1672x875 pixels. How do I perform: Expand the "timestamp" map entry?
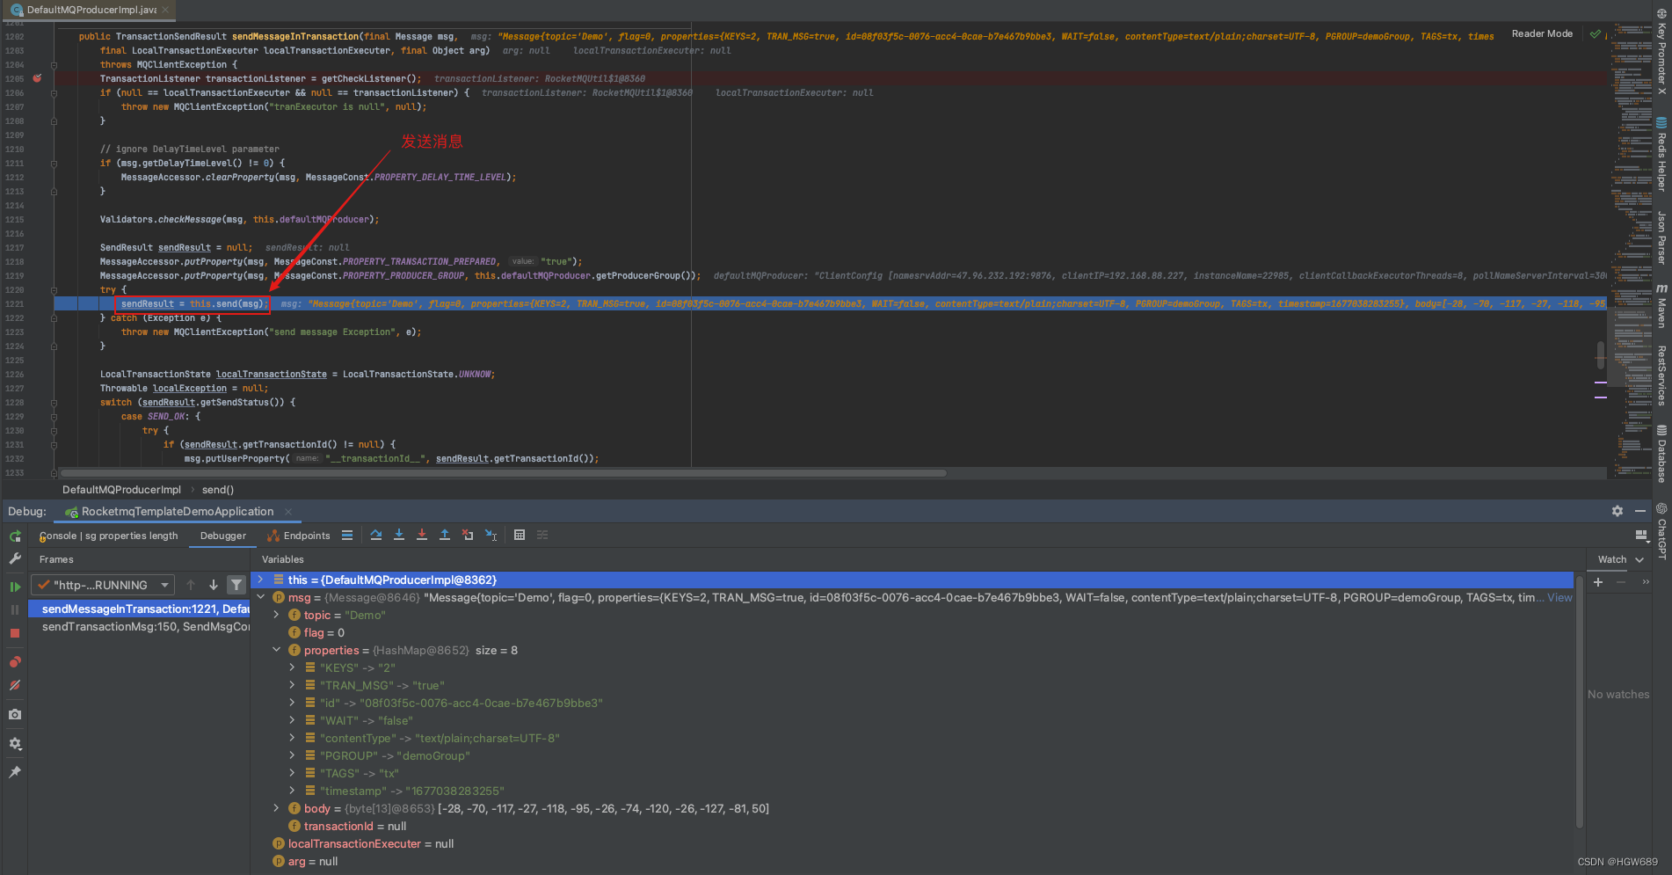coord(293,791)
